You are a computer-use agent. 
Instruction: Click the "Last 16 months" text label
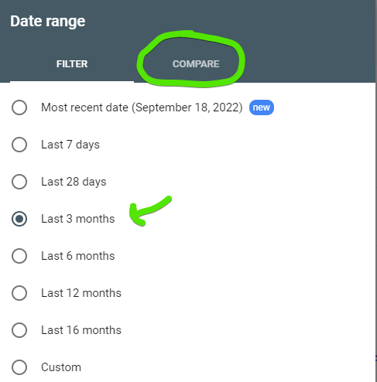point(81,330)
